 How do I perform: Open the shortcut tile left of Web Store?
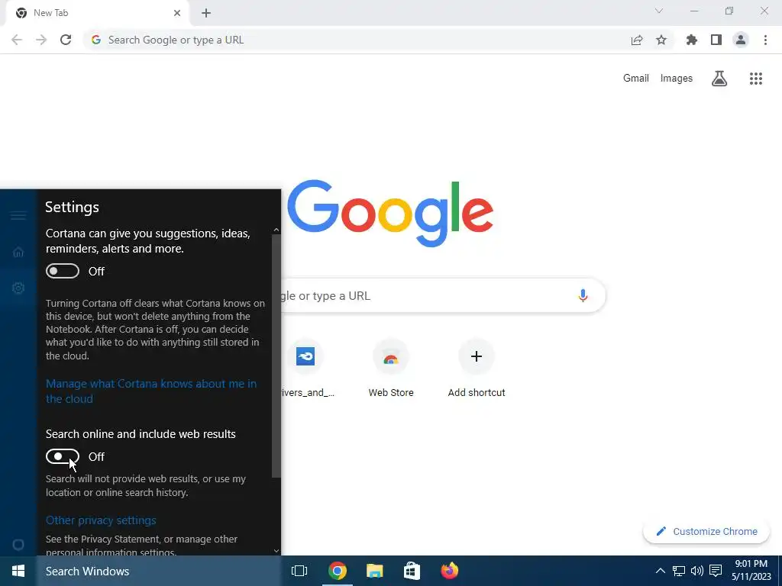(x=305, y=369)
